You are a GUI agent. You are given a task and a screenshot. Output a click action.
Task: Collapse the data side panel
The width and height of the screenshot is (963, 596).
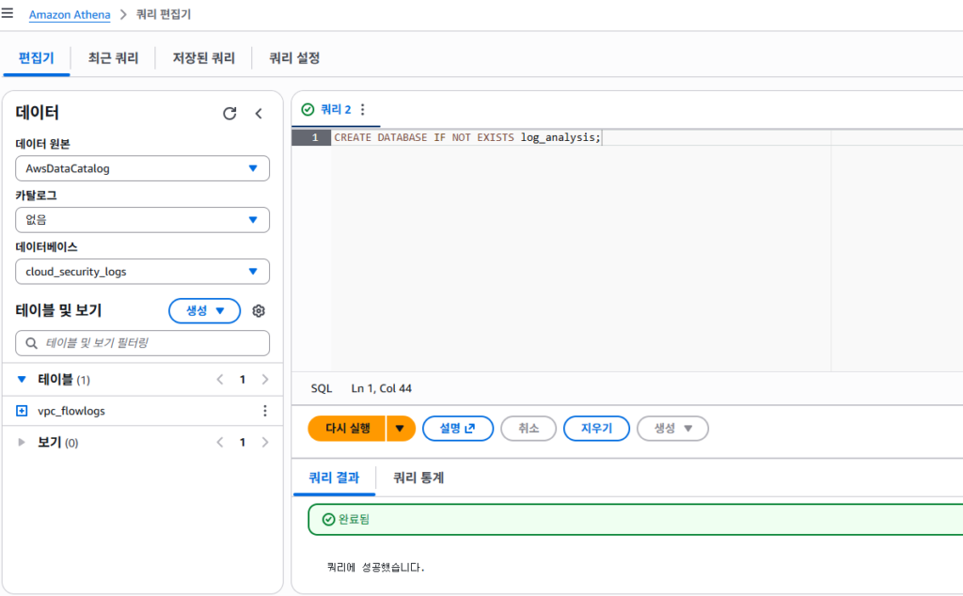tap(260, 114)
